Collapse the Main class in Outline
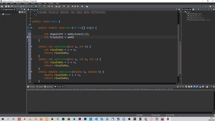Image resolution: width=215 pixels, height=121 pixels. point(183,12)
